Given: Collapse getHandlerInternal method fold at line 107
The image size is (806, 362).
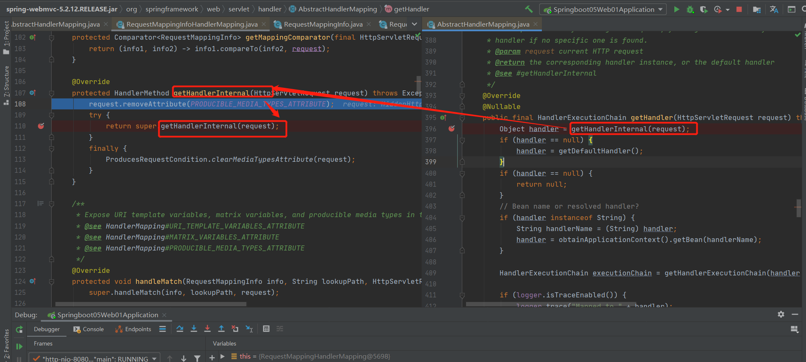Looking at the screenshot, I should [x=52, y=93].
